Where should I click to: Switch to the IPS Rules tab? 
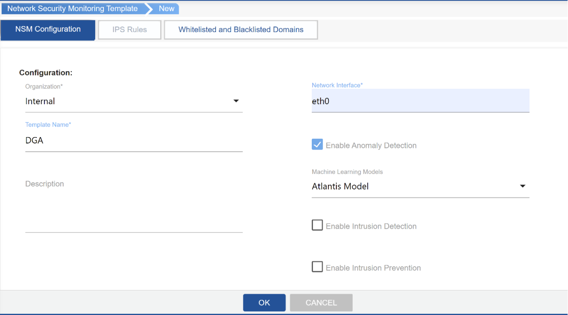click(129, 30)
